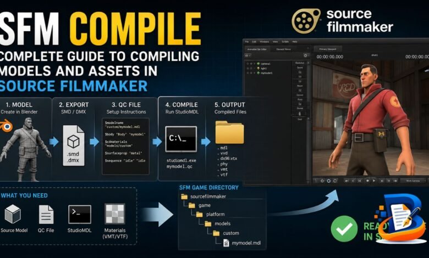Screen dimensions: 429x258
Task: Click the round record button beside play
Action: [x=367, y=181]
